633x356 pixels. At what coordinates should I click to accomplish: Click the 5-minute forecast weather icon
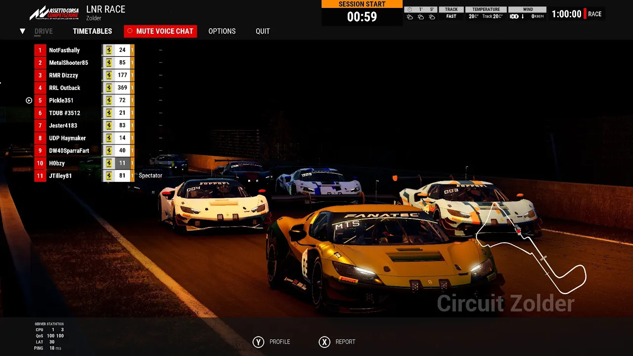pos(432,17)
